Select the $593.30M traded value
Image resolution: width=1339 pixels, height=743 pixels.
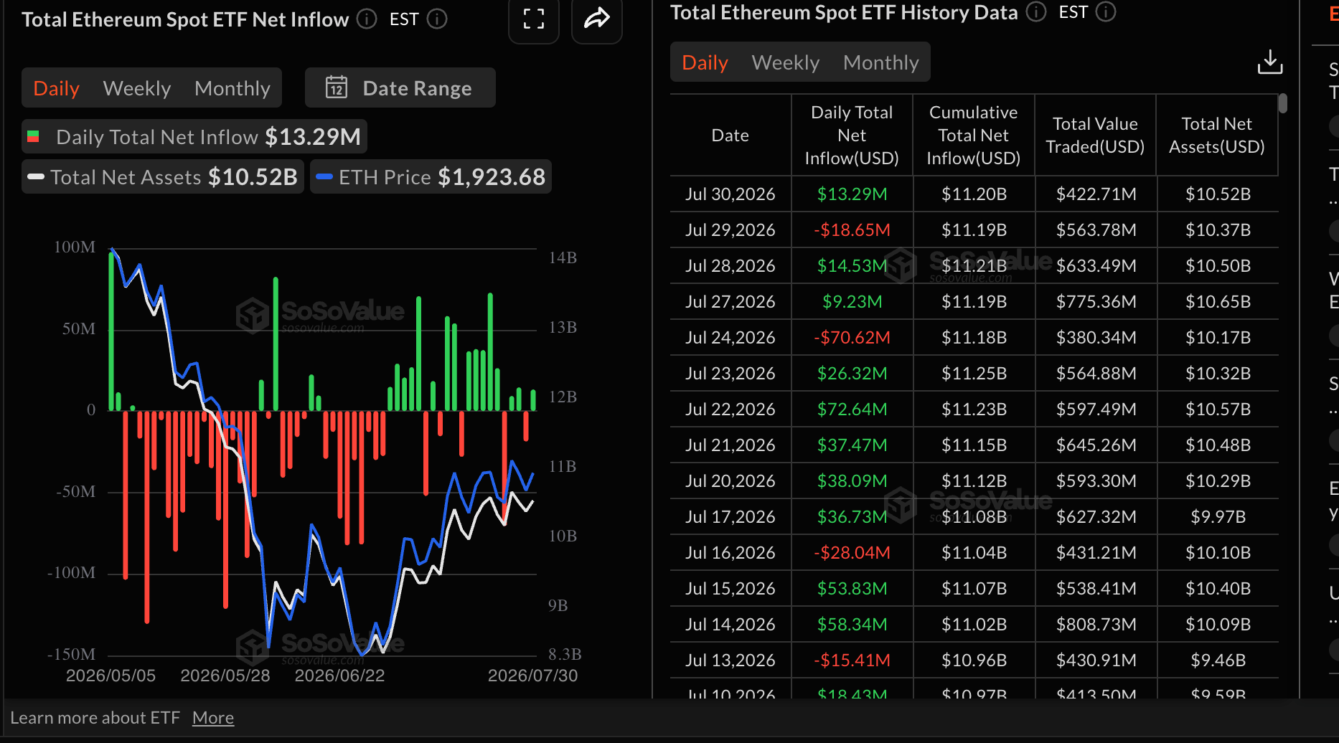[x=1096, y=481]
